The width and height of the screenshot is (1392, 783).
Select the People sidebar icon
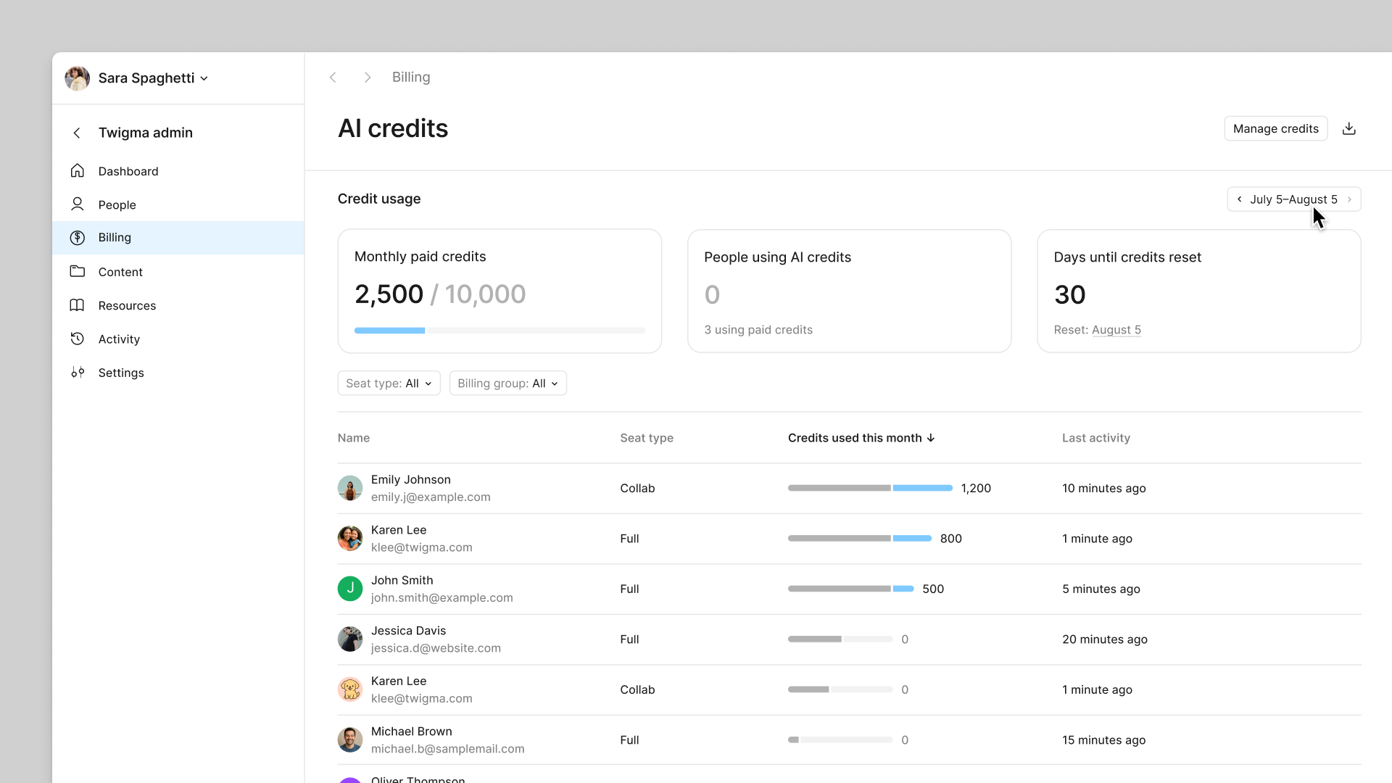[x=77, y=204]
